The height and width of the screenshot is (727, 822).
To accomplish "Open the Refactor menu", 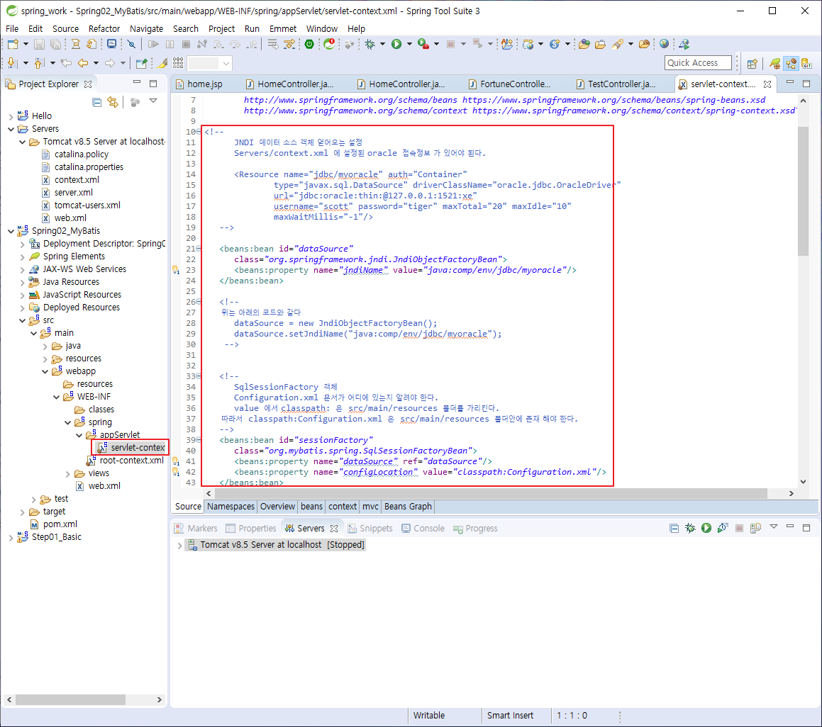I will 104,29.
